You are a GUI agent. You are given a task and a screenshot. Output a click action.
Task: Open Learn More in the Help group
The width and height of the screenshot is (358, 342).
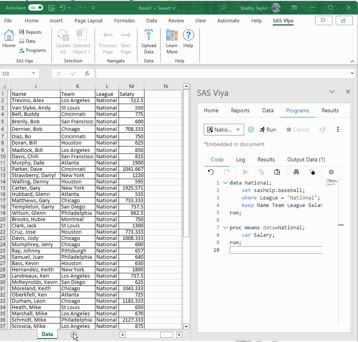172,42
